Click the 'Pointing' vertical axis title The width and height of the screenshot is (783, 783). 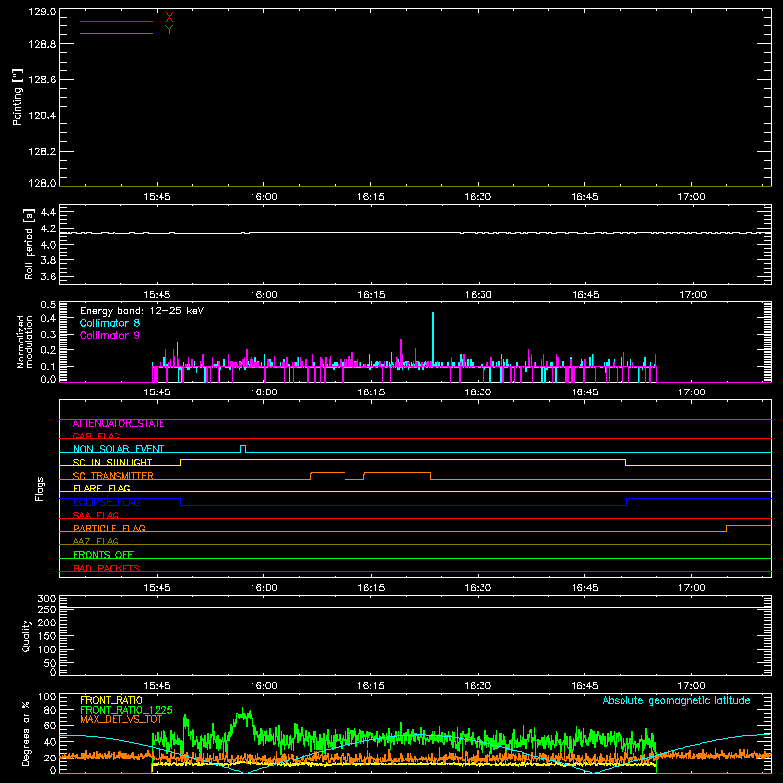tap(17, 97)
